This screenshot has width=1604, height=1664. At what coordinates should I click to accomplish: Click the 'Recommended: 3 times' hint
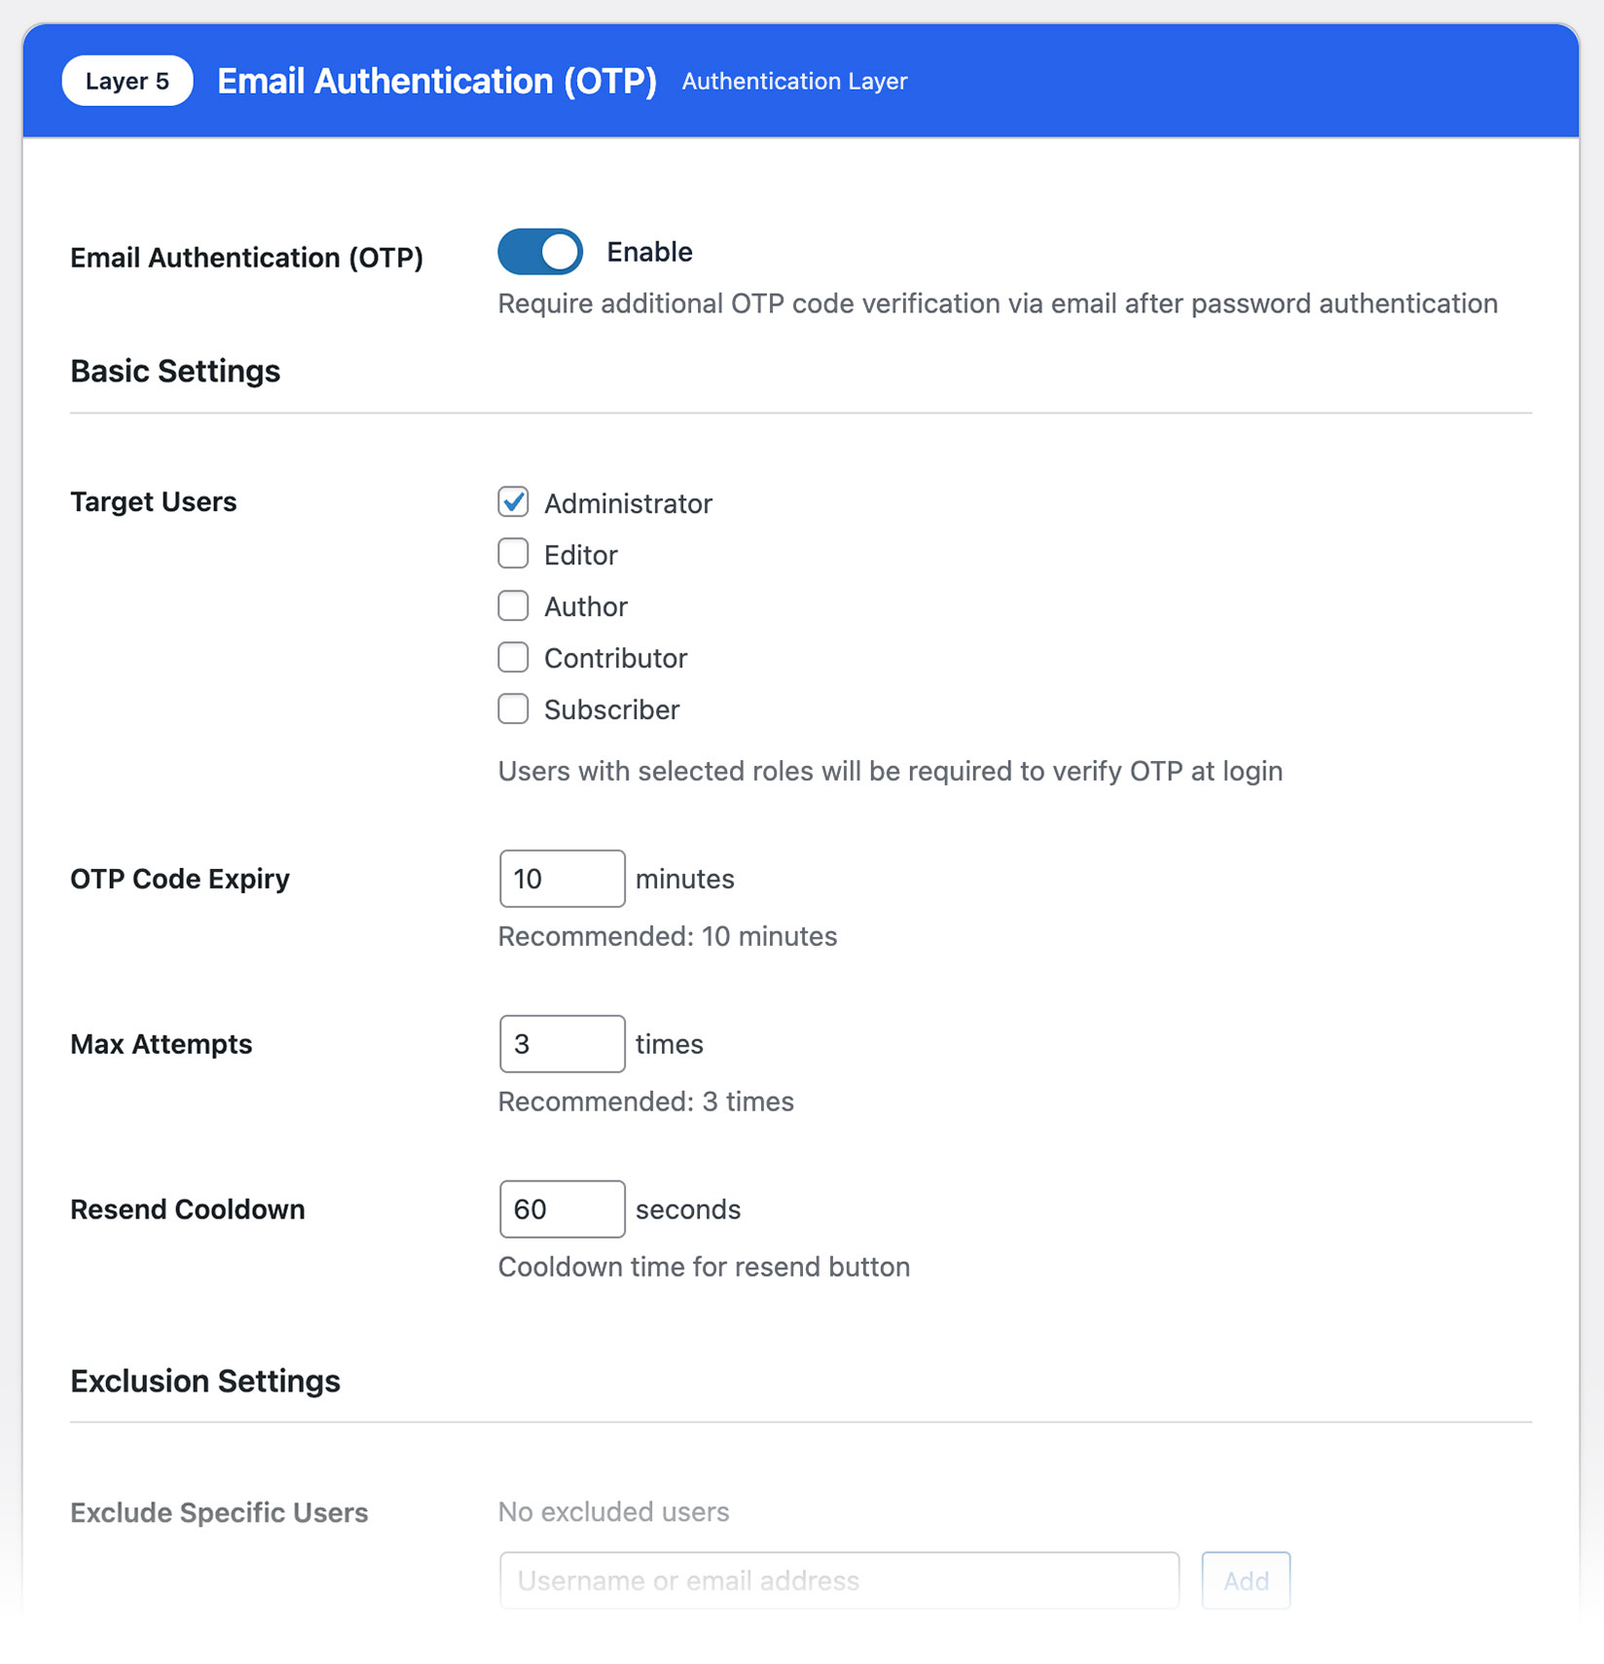click(646, 1103)
